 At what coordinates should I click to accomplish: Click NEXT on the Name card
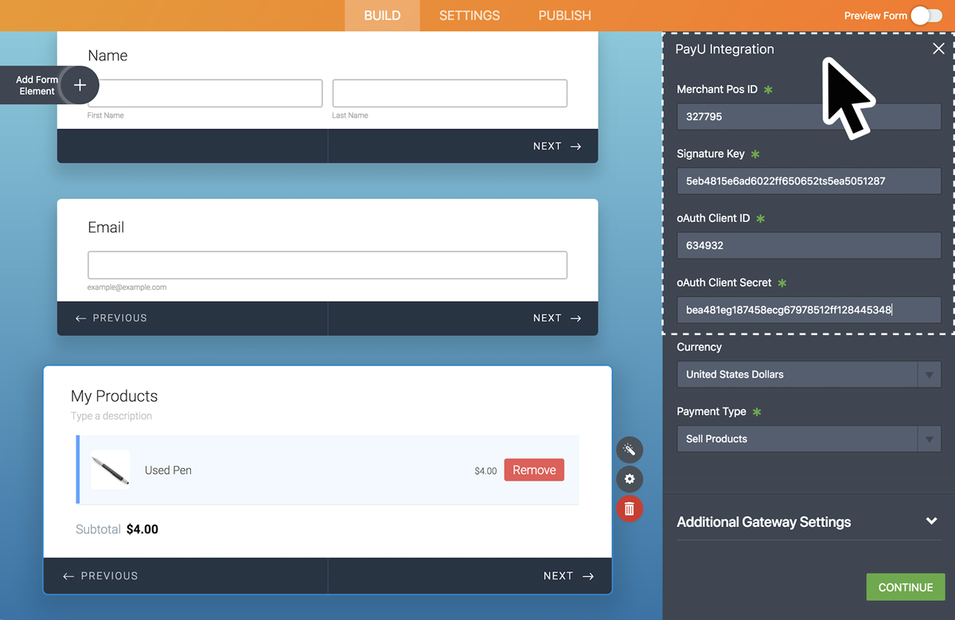(557, 146)
